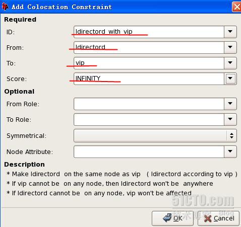Expand the To Role dropdown arrow
Viewport: 241px width, 227px height.
point(230,119)
